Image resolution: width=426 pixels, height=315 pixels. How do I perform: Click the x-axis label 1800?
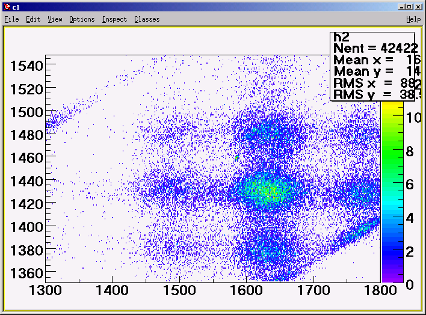tap(380, 290)
